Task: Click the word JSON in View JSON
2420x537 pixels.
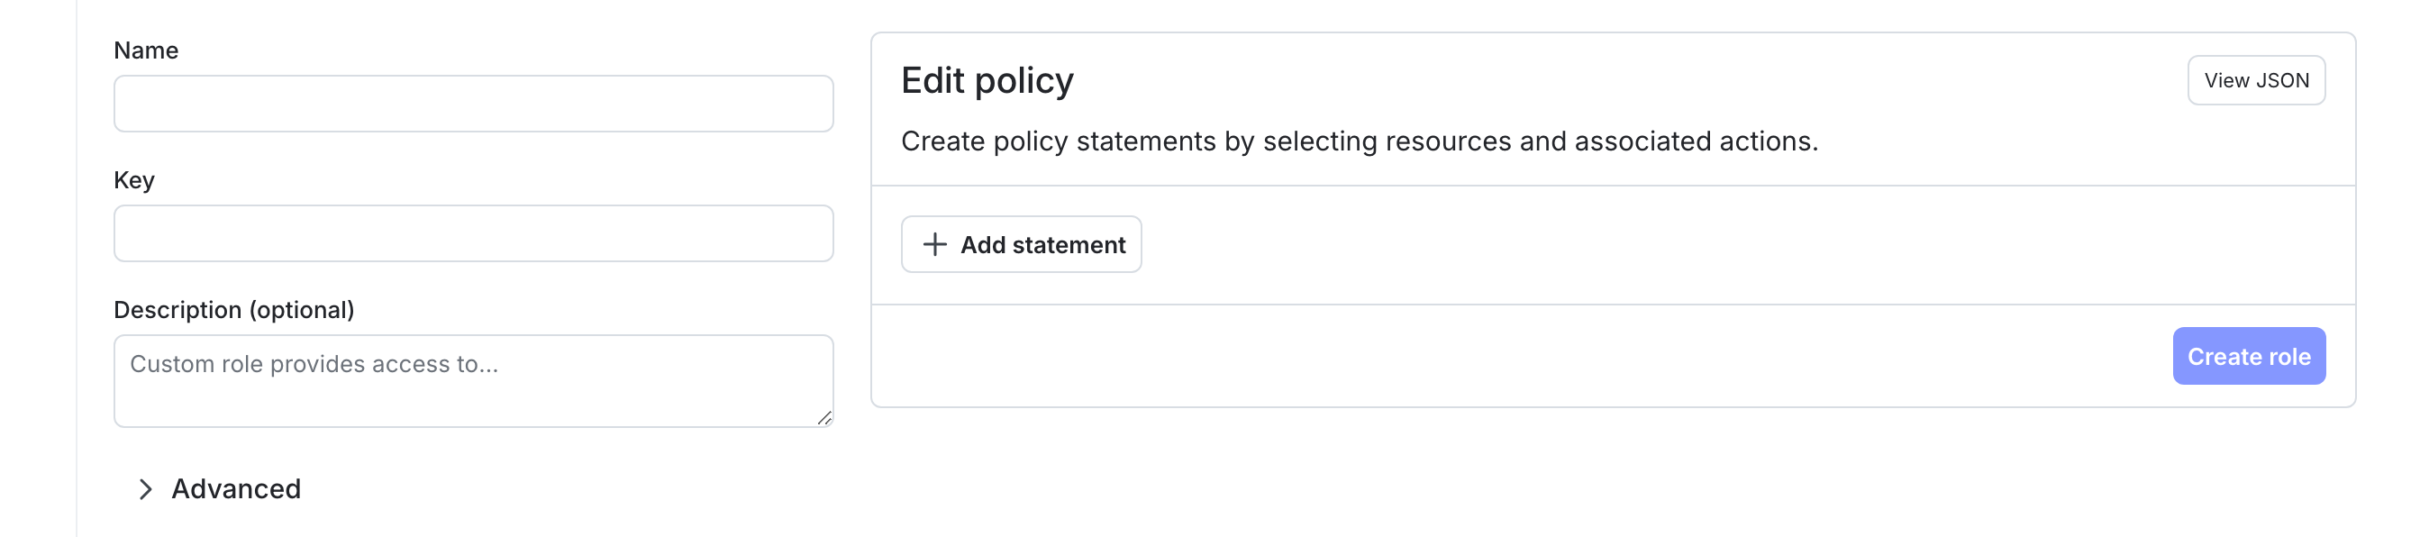Action: pyautogui.click(x=2283, y=81)
